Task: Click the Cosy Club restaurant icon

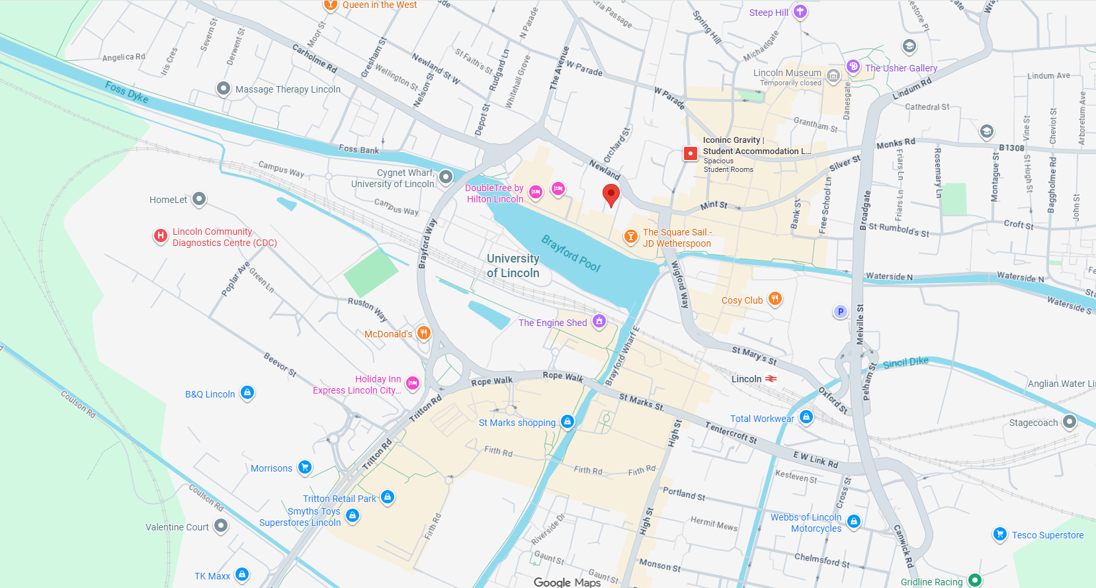Action: 775,299
